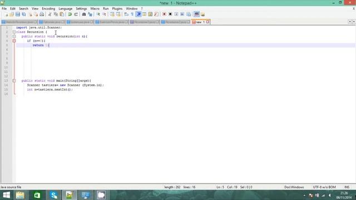
Task: Toggle word wrap toolbar icon
Action: point(126,14)
